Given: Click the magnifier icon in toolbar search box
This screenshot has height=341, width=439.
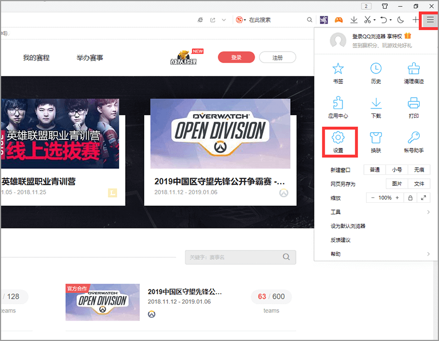Looking at the screenshot, I should coord(309,20).
